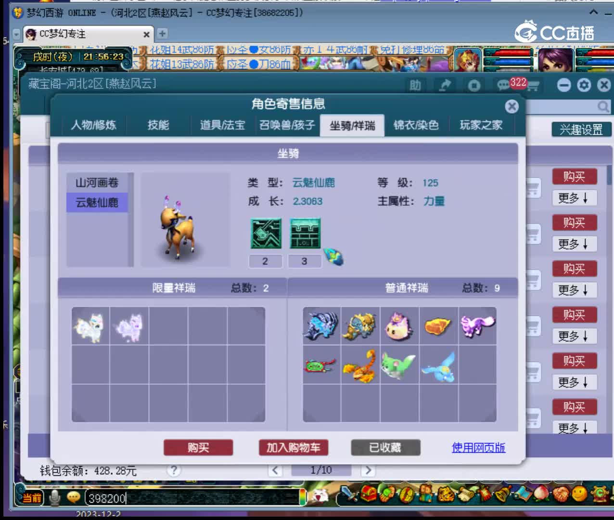Select 云魅仙鹿 in the mount list
The height and width of the screenshot is (520, 614).
pos(97,203)
